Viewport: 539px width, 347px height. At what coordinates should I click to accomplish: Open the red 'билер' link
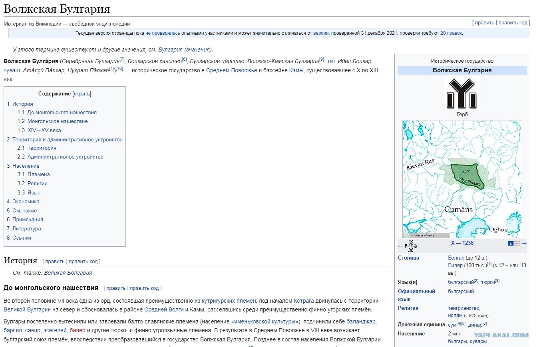(x=78, y=331)
